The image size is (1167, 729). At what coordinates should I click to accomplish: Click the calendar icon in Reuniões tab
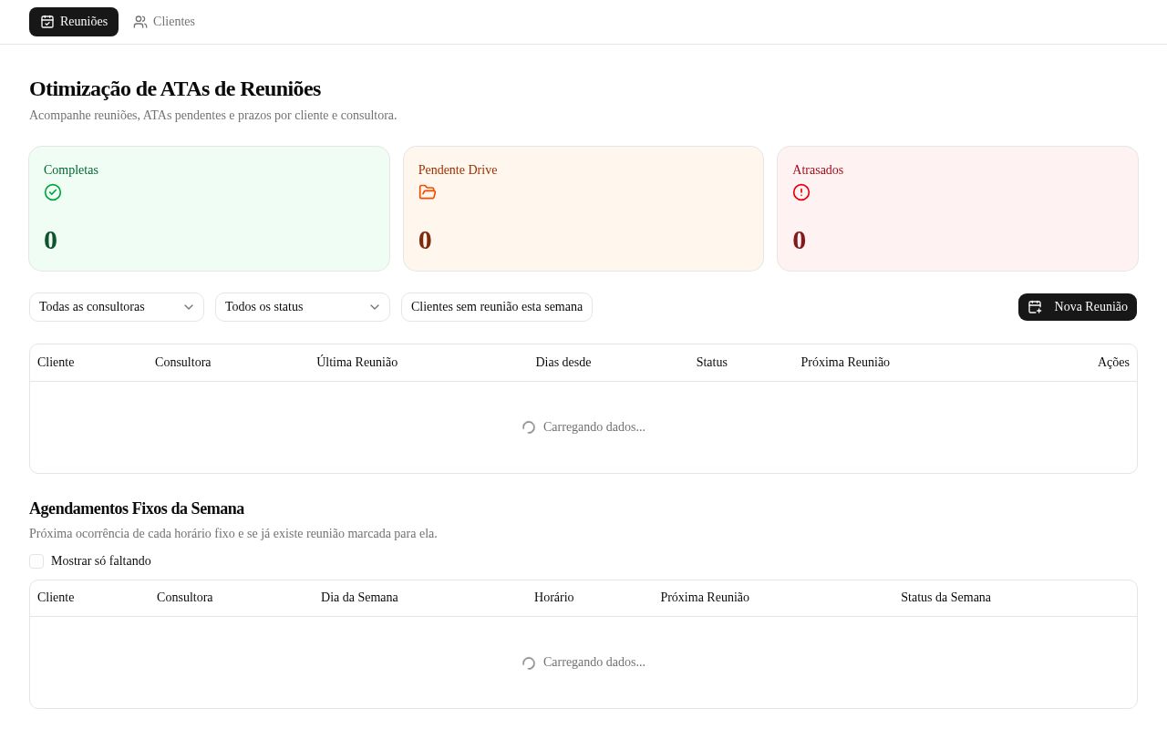pyautogui.click(x=47, y=22)
